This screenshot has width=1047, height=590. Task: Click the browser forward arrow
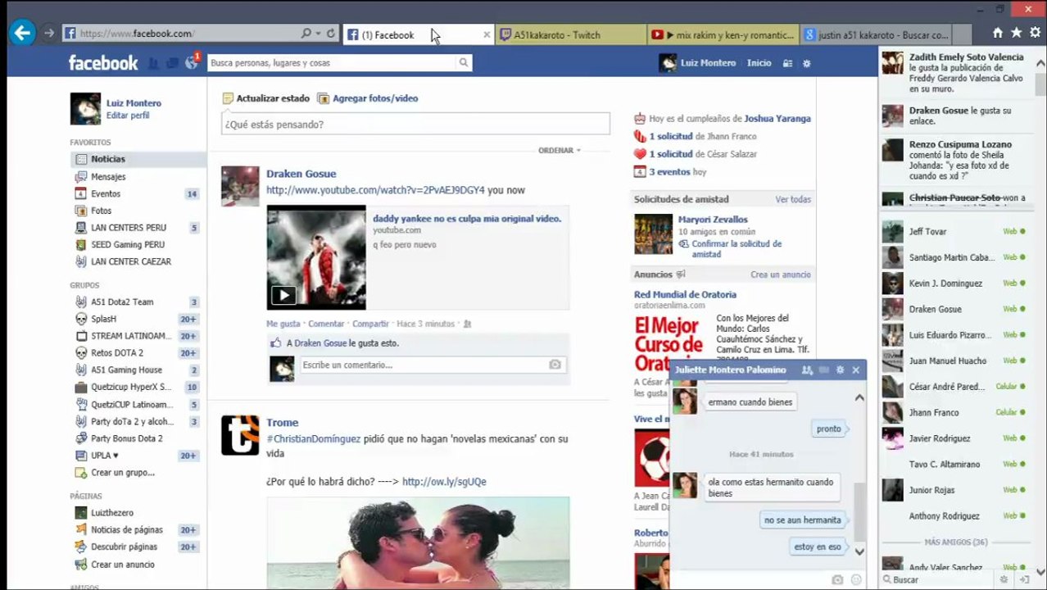(49, 34)
